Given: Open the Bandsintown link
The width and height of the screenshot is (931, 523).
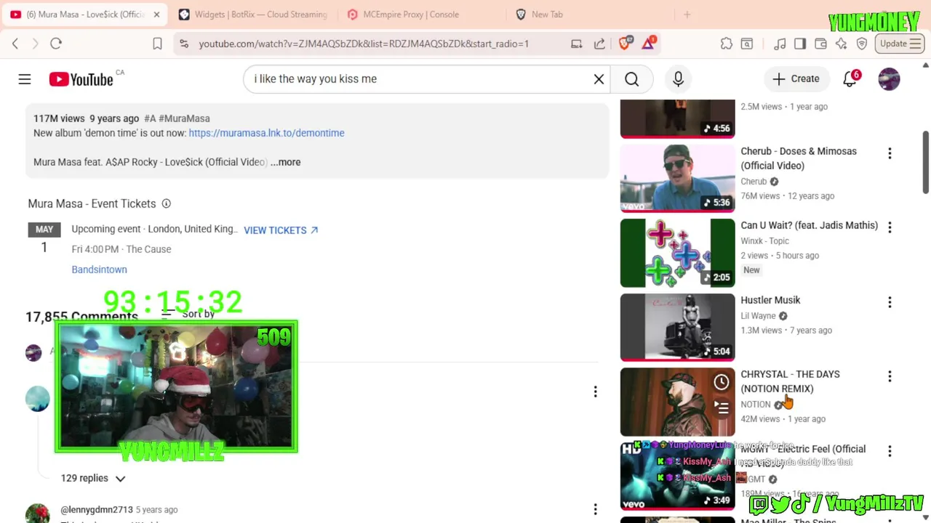Looking at the screenshot, I should [x=99, y=269].
